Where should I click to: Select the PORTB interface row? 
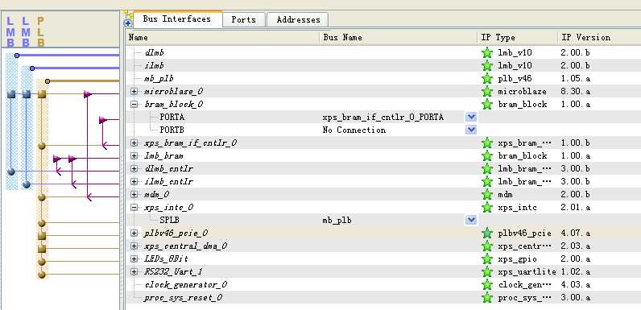coord(383,130)
